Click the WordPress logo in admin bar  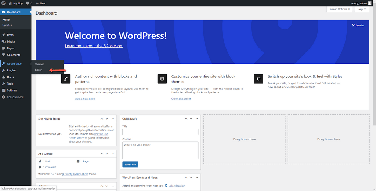tap(3, 3)
